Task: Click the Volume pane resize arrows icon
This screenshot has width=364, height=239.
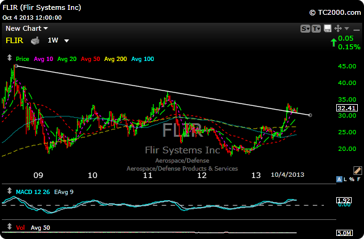Action: click(x=9, y=227)
